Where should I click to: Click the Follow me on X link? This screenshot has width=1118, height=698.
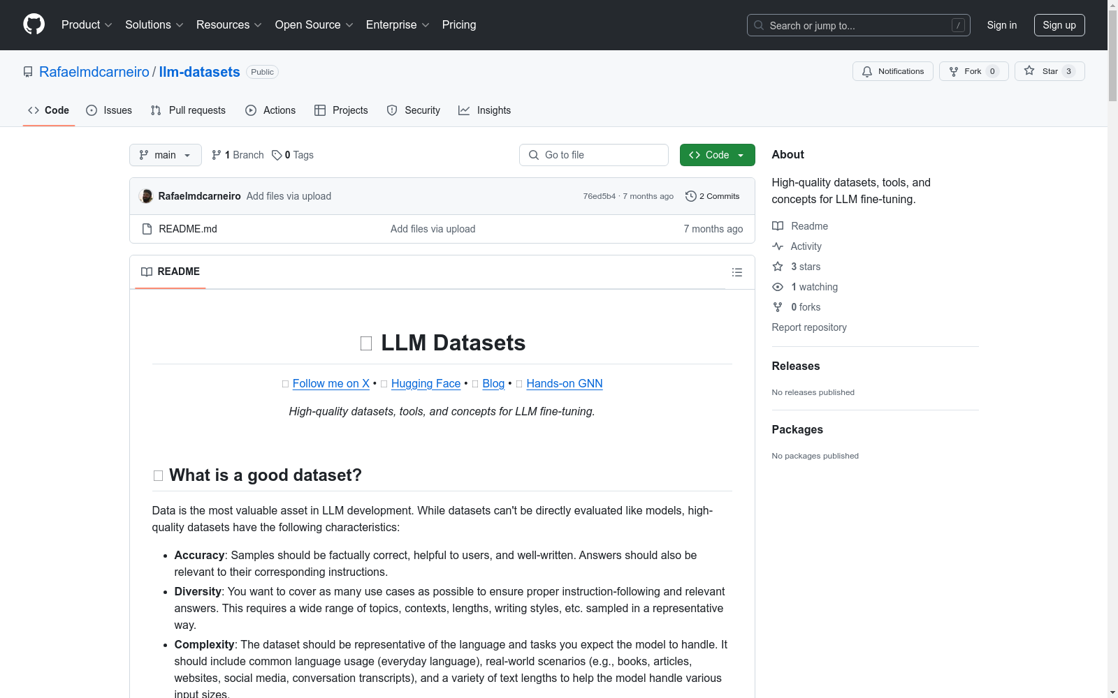pyautogui.click(x=331, y=383)
